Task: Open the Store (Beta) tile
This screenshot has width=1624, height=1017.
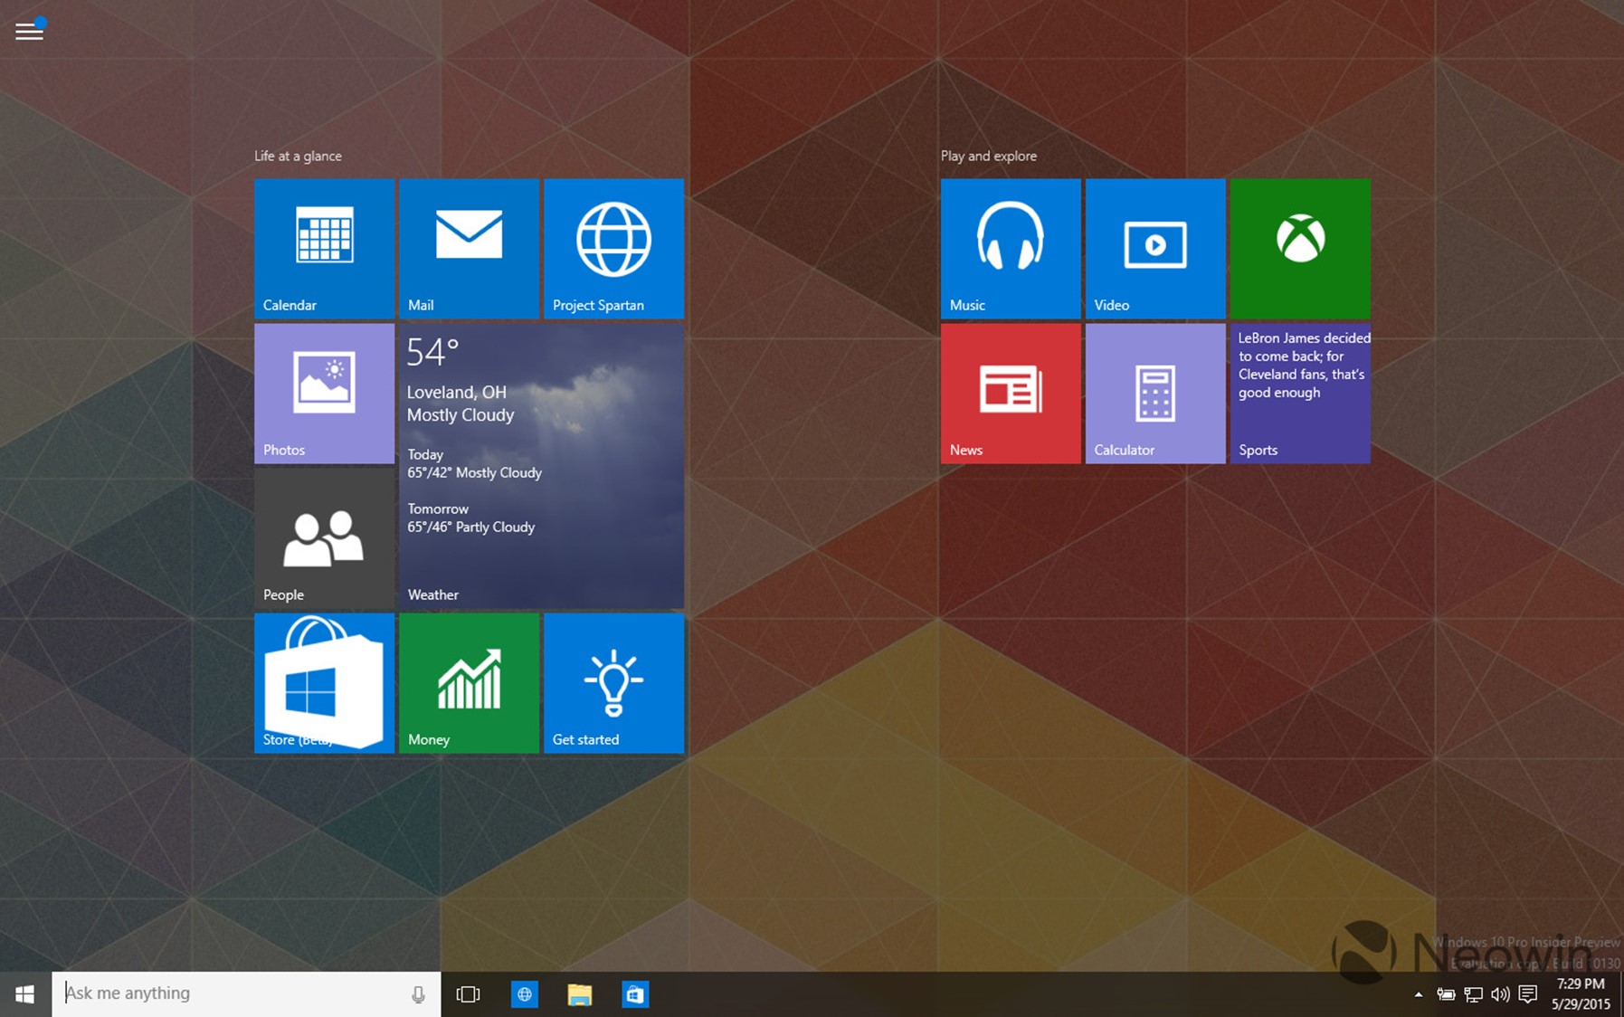Action: [x=324, y=682]
